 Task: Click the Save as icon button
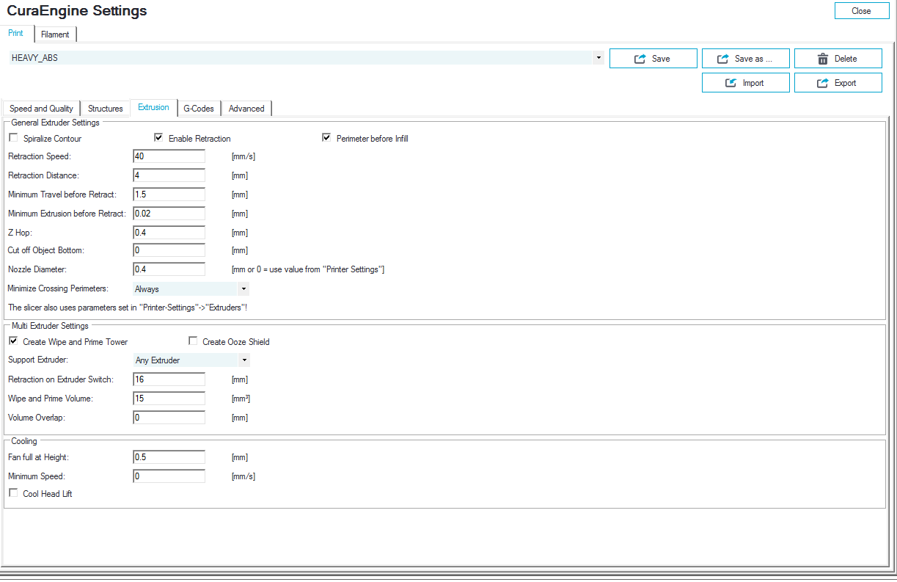click(x=723, y=59)
